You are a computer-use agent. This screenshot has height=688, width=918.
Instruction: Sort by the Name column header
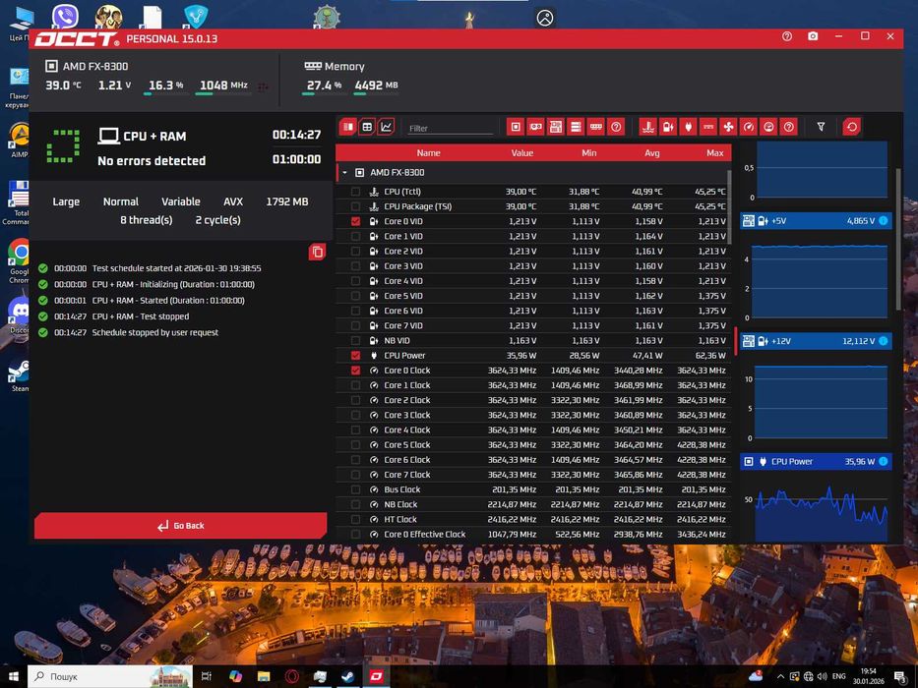click(x=428, y=152)
